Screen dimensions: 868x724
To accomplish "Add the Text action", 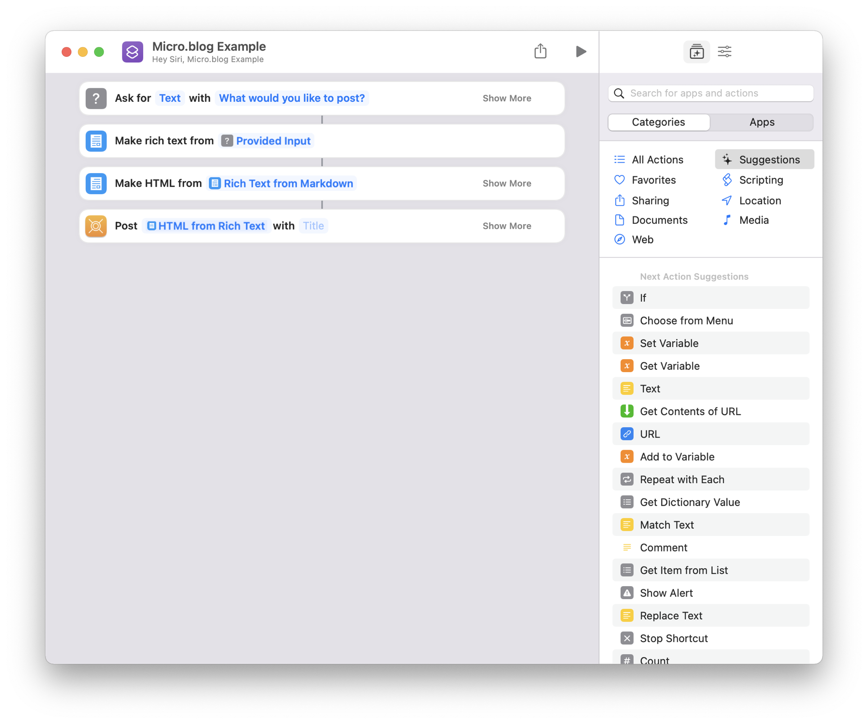I will click(711, 389).
